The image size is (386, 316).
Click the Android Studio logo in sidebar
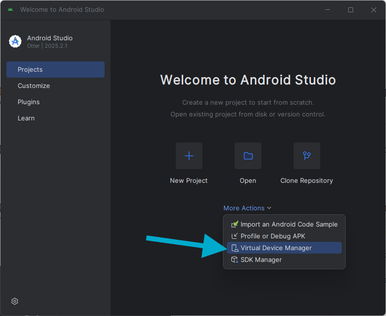15,41
